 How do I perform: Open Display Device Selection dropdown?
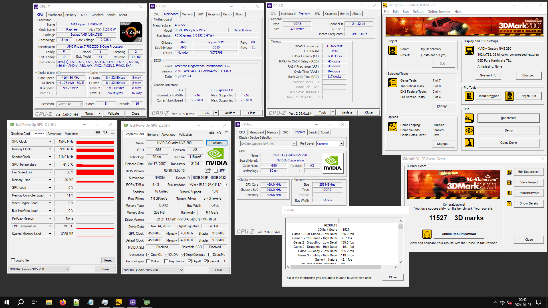pyautogui.click(x=268, y=144)
